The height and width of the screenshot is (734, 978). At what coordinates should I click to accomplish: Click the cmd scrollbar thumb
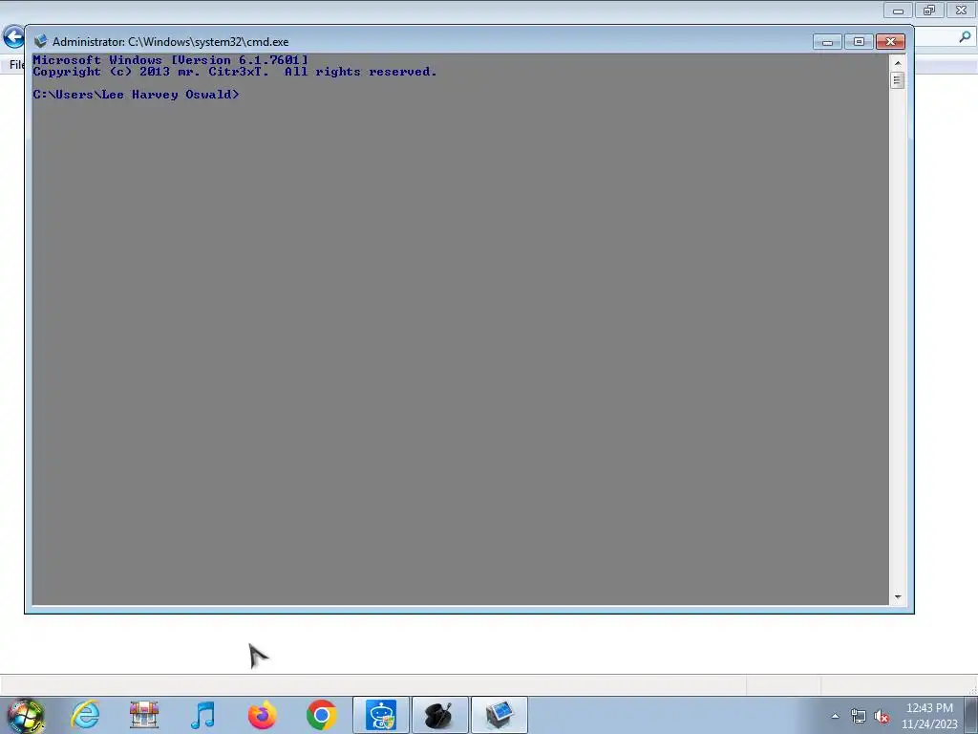(x=898, y=80)
